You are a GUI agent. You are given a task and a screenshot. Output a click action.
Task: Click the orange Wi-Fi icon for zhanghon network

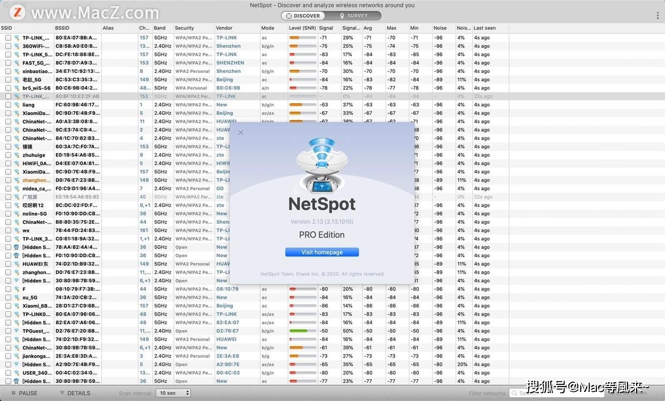tap(17, 180)
